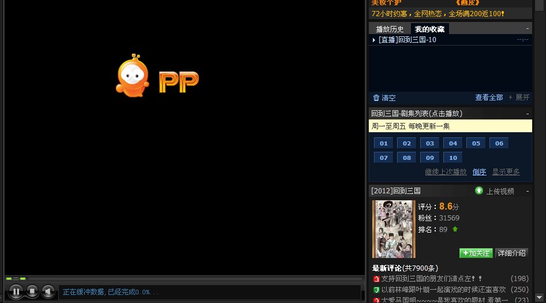546x303 pixels.
Task: Click the 最新评论(共7900条) heading
Action: (405, 268)
